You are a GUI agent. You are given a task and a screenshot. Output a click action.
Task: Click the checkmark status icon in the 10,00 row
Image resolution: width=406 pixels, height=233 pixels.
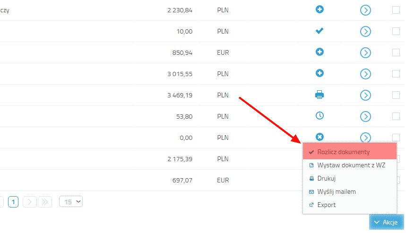(320, 31)
